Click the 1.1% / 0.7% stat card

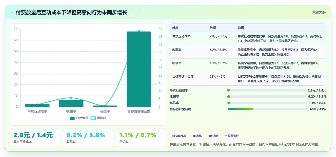[x=141, y=138]
